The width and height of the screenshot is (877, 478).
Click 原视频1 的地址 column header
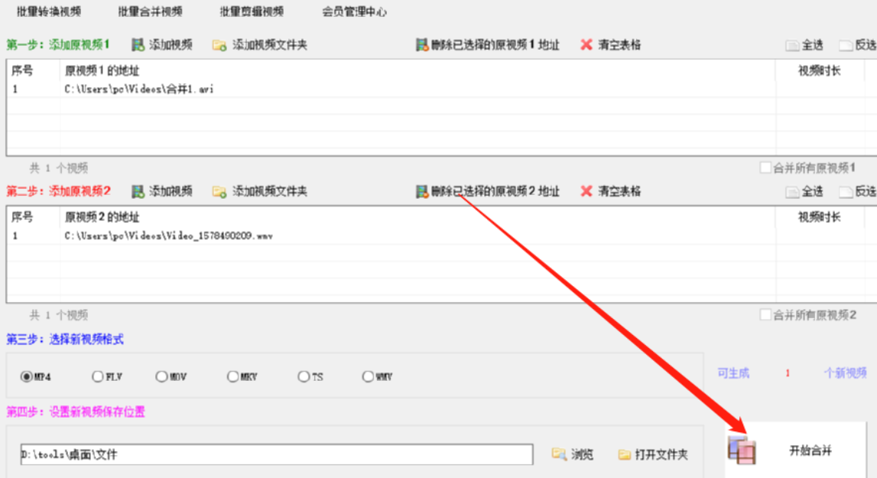point(102,70)
